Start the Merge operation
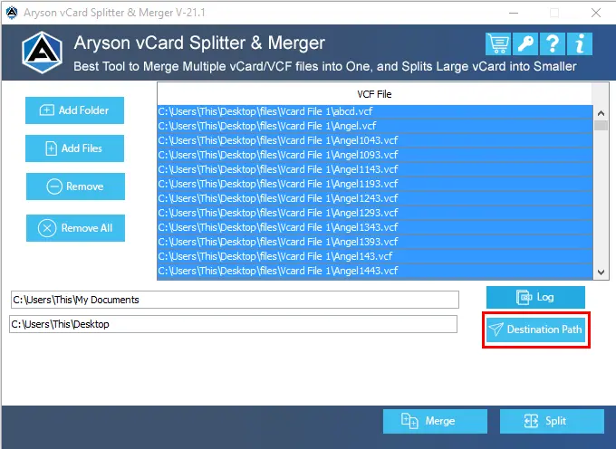This screenshot has width=616, height=449. click(x=436, y=421)
